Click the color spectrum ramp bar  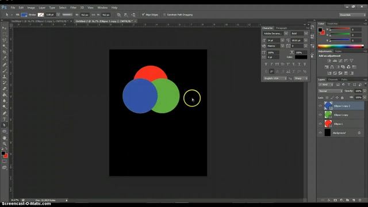[x=341, y=46]
